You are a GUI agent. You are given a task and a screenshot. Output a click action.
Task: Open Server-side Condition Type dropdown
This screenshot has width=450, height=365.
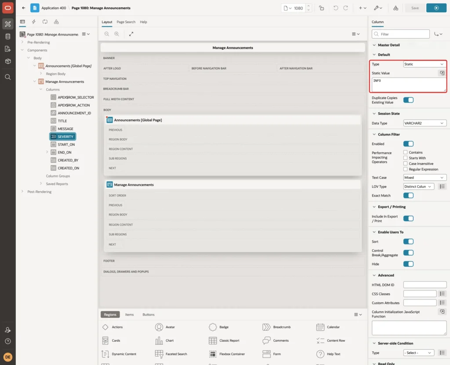coord(418,353)
